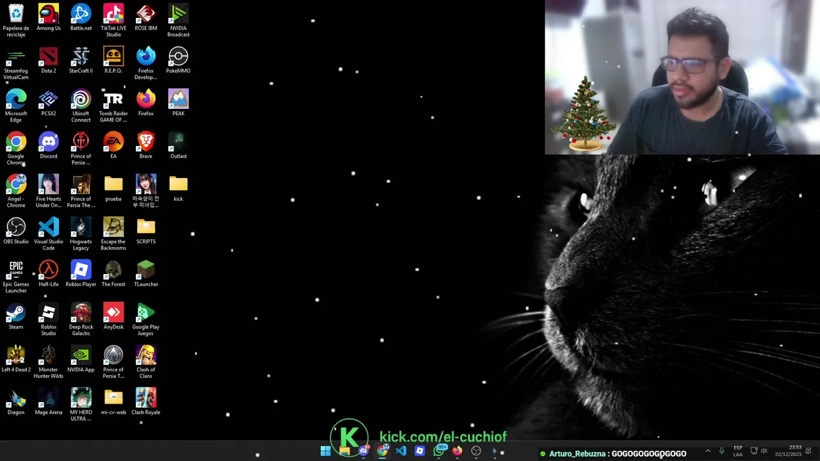The height and width of the screenshot is (461, 820).
Task: Open NVIDIA Broadcast desktop shortcut
Action: [178, 20]
